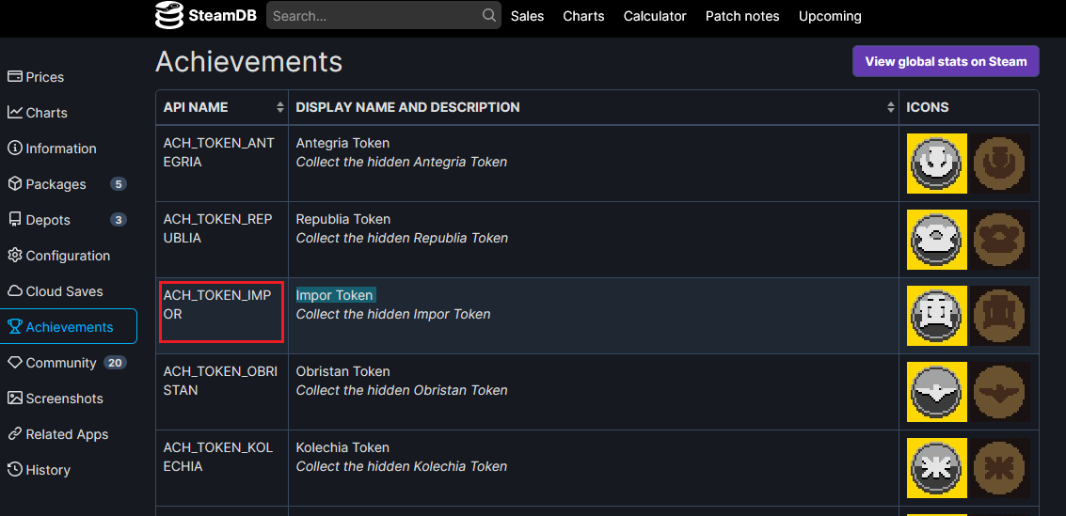Go to Charts in top navigation
The width and height of the screenshot is (1066, 516).
583,16
